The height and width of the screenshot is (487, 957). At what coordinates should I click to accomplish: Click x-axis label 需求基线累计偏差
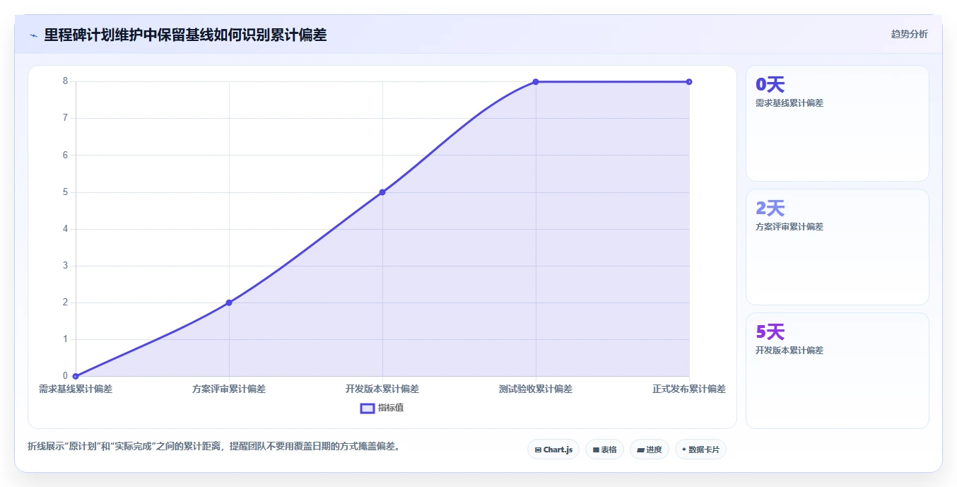tap(76, 389)
